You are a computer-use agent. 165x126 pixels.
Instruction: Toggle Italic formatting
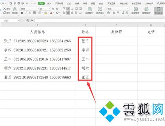click(26, 13)
